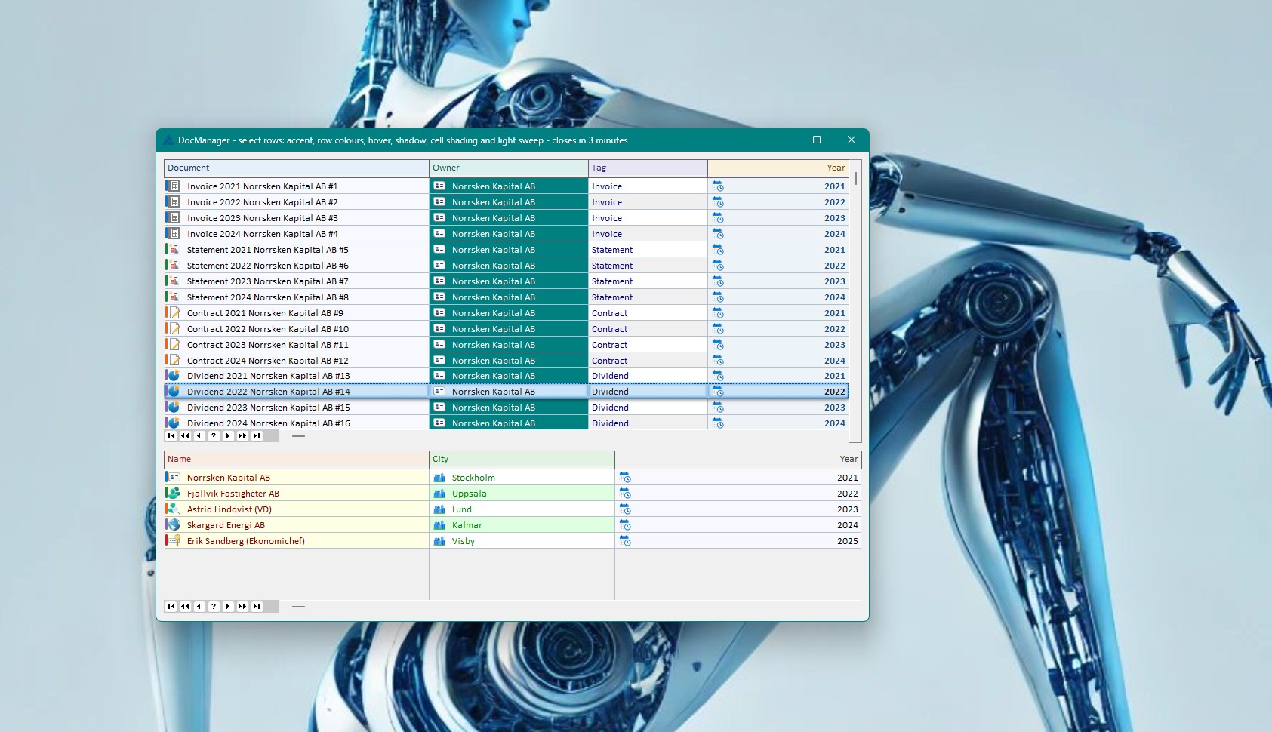Sort by the Tag column header

click(x=648, y=168)
